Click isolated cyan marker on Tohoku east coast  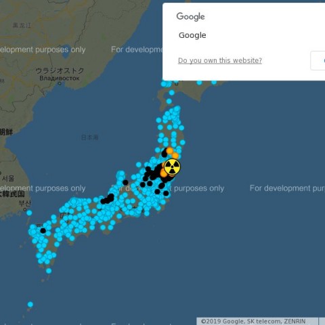(183, 142)
